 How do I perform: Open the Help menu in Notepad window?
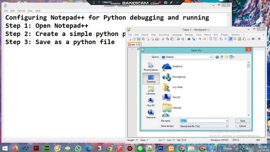(38, 11)
